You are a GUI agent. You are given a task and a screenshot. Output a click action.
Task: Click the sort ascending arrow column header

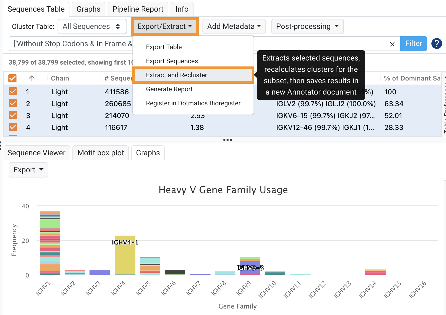pyautogui.click(x=32, y=78)
